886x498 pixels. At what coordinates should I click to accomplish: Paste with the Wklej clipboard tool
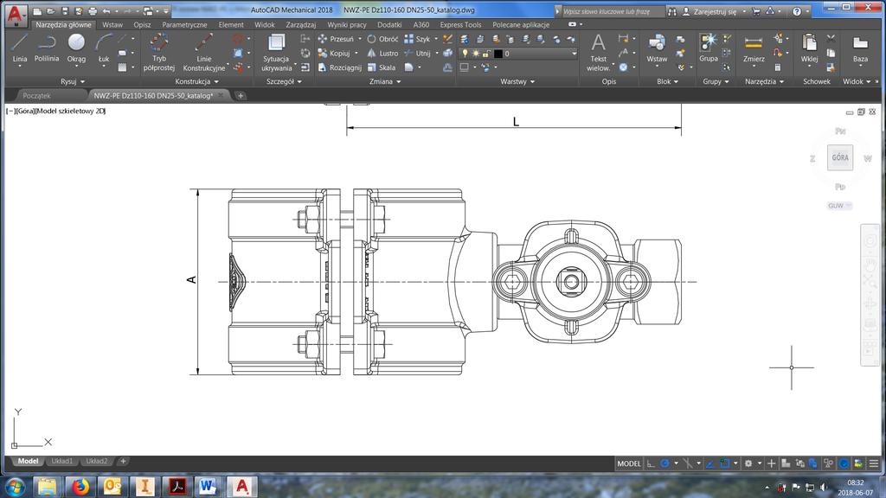[809, 48]
